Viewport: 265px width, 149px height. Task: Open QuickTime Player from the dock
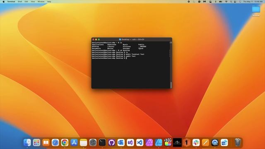coord(215,142)
